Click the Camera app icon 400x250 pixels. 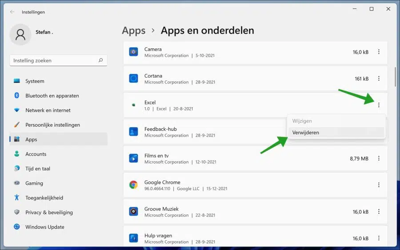(133, 52)
